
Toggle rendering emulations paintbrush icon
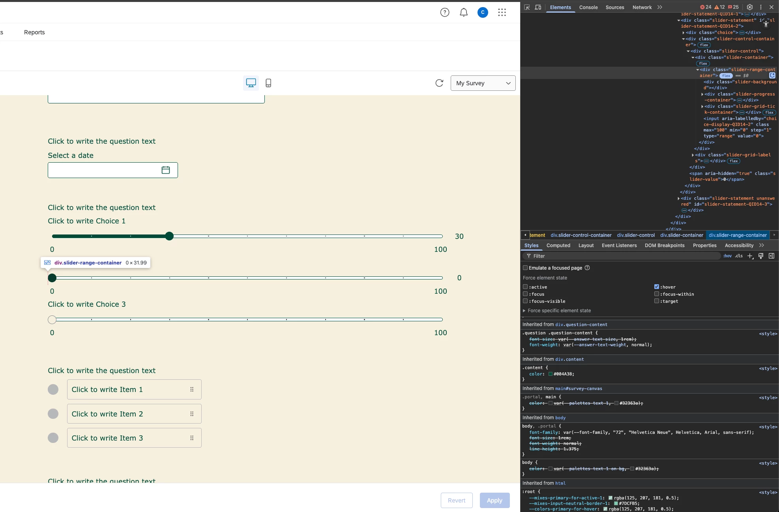tap(761, 256)
